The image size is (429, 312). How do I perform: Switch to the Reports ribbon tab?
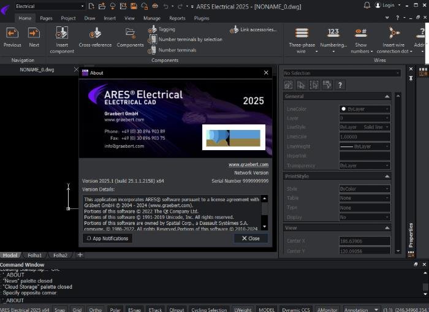click(177, 18)
